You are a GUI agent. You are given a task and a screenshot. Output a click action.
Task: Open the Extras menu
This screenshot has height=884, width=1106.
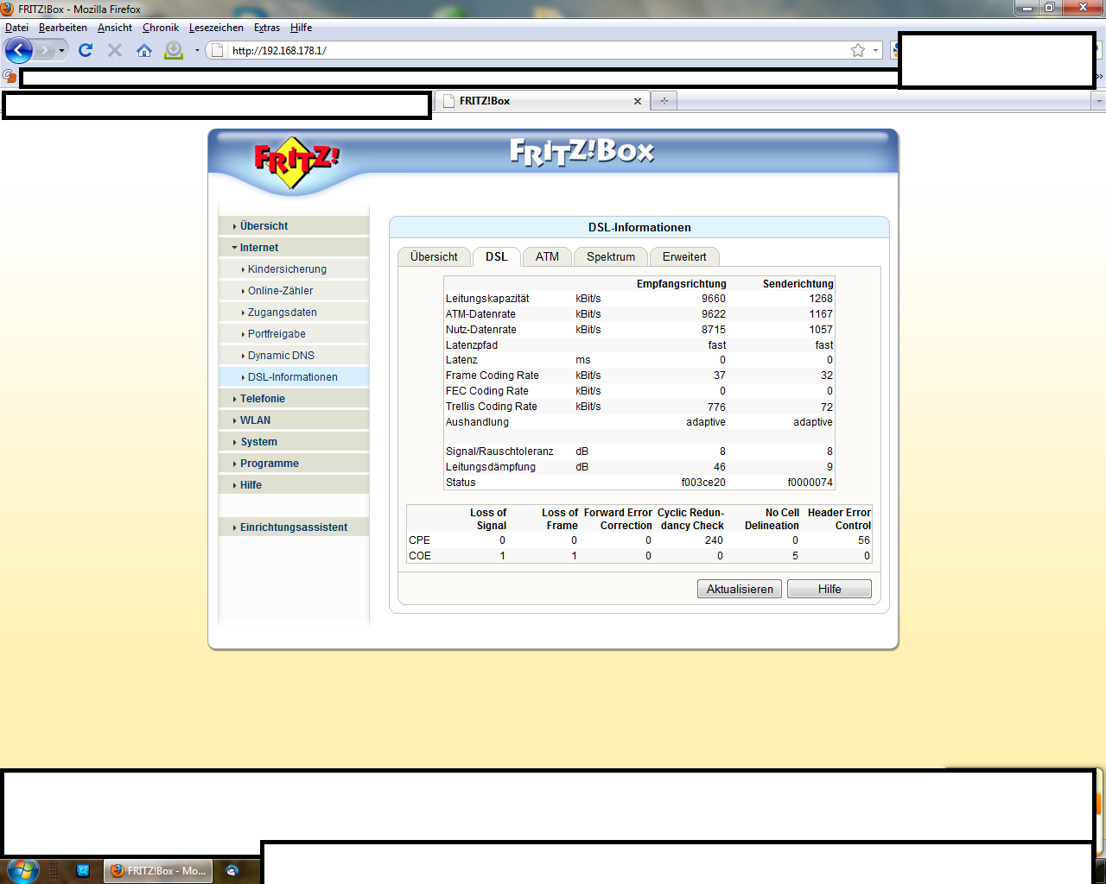tap(267, 28)
